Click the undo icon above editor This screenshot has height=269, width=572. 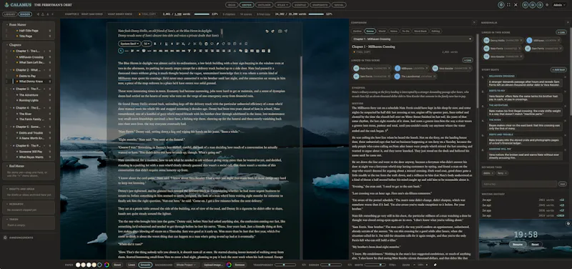pyautogui.click(x=267, y=31)
